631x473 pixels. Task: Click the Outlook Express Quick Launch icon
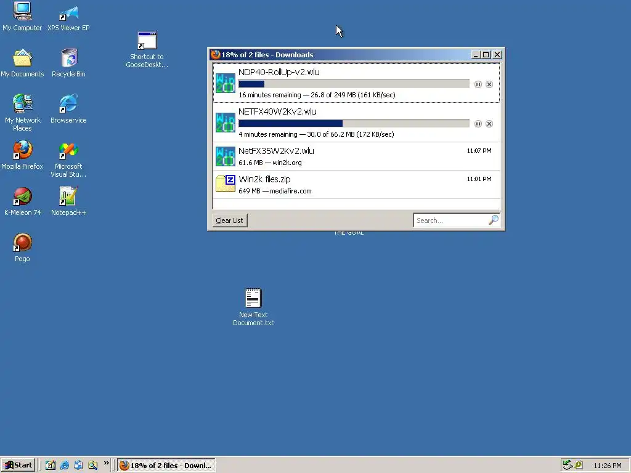(x=78, y=466)
